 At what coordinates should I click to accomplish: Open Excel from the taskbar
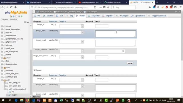click(x=61, y=100)
